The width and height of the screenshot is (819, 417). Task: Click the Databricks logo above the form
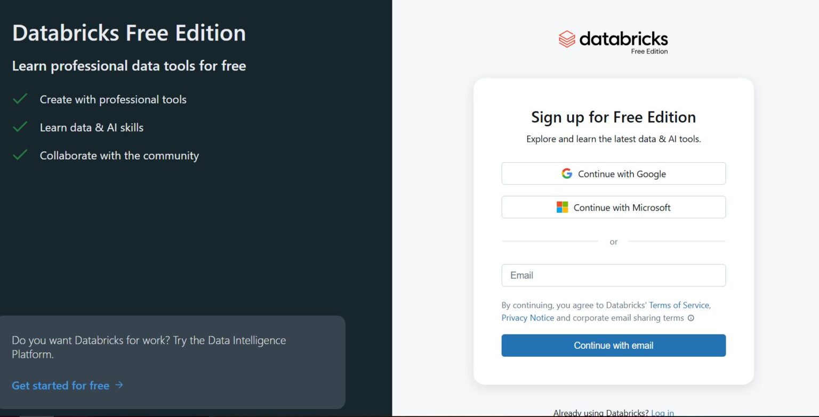[x=613, y=38]
